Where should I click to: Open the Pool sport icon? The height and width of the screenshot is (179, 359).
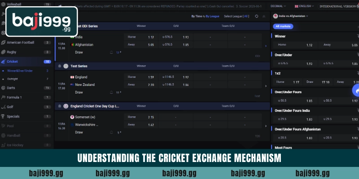3,126
